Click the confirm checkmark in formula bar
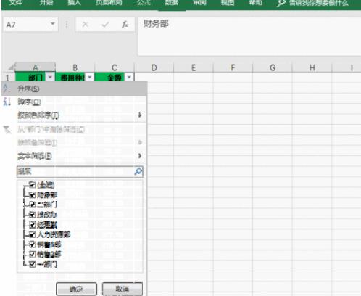Screen dimensions: 361x296 pyautogui.click(x=105, y=24)
